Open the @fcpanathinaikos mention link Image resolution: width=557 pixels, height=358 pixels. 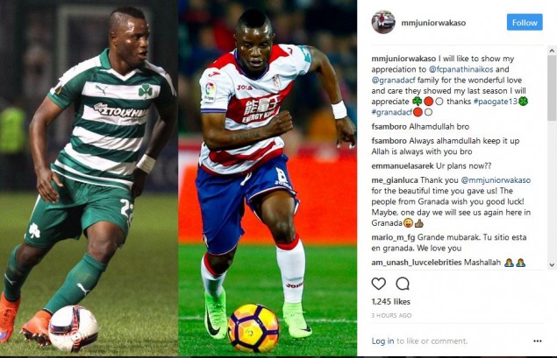pyautogui.click(x=461, y=69)
